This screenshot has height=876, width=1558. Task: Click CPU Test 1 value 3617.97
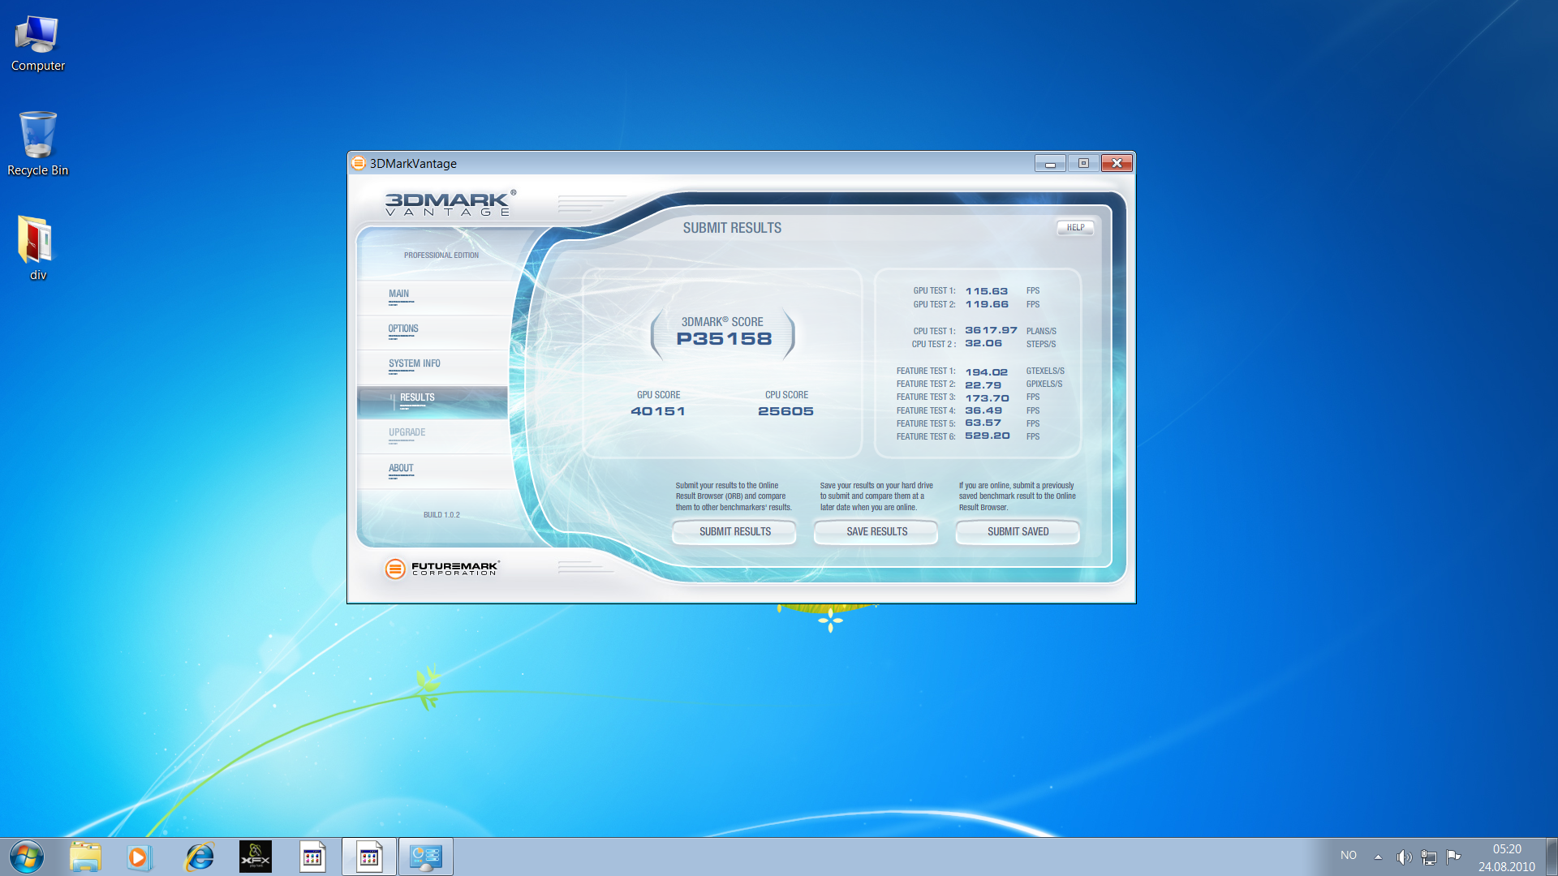tap(991, 331)
